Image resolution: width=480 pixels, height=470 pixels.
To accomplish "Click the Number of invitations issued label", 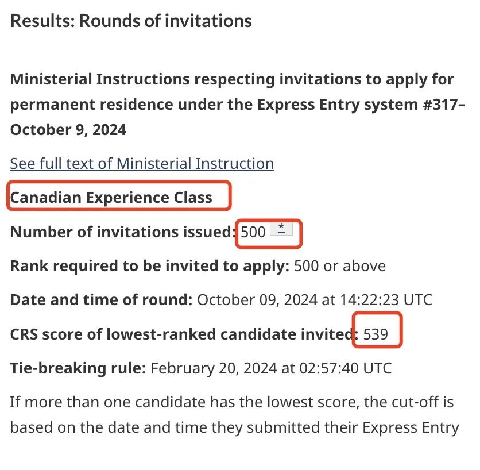I will (x=123, y=232).
